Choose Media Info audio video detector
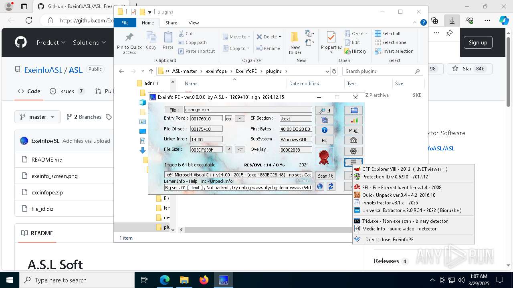Screen dimensions: 513x288 tap(414, 228)
